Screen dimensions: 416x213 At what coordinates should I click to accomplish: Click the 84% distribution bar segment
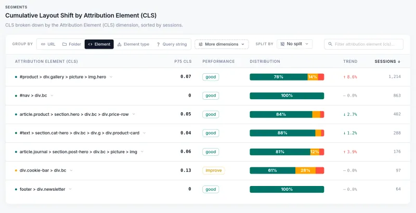[x=281, y=114]
